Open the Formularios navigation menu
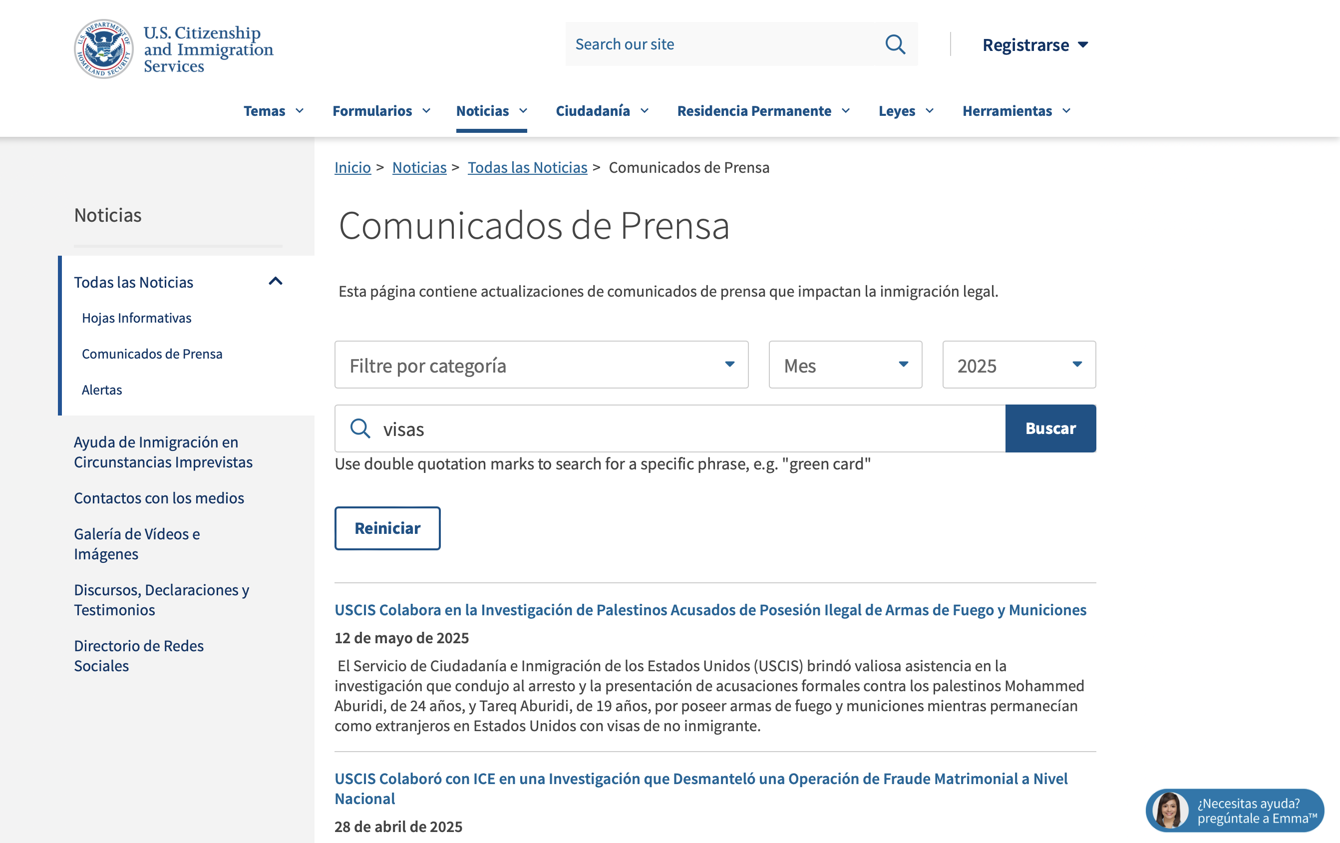The height and width of the screenshot is (843, 1340). [x=381, y=111]
